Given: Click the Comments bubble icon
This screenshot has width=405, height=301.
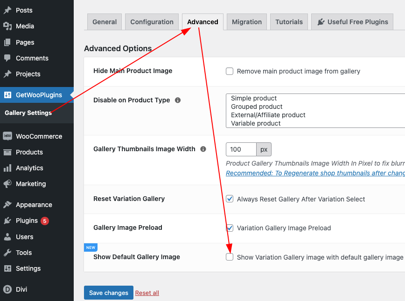Looking at the screenshot, I should pyautogui.click(x=7, y=58).
